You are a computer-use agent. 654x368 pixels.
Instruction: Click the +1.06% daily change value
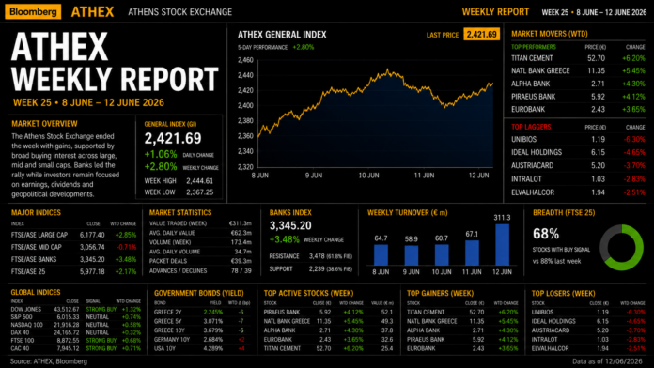[161, 154]
